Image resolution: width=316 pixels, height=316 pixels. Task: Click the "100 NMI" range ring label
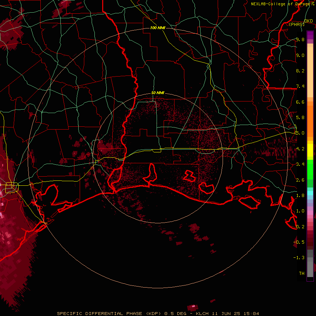[x=158, y=28]
